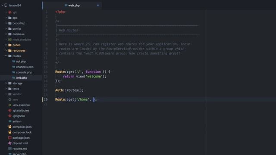
Task: Click line number 20 in the gutter
Action: pyautogui.click(x=46, y=99)
